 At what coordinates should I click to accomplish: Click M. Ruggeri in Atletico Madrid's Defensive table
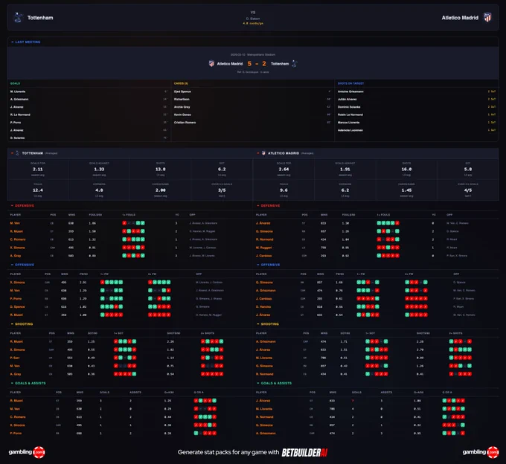pos(264,248)
